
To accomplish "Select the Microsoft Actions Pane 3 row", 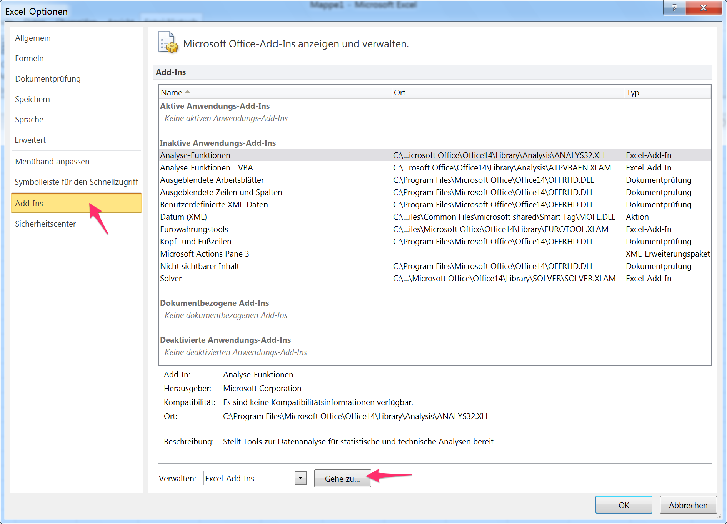I will [x=205, y=254].
